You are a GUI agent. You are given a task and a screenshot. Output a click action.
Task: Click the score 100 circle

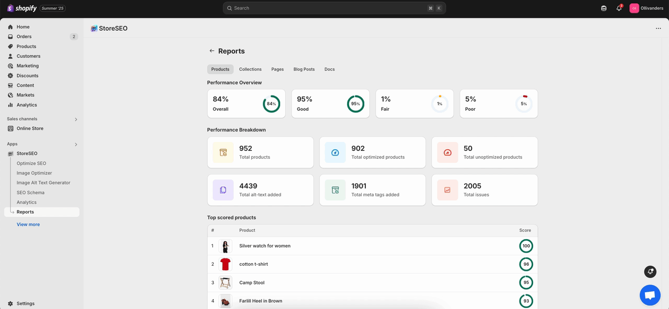click(x=526, y=246)
